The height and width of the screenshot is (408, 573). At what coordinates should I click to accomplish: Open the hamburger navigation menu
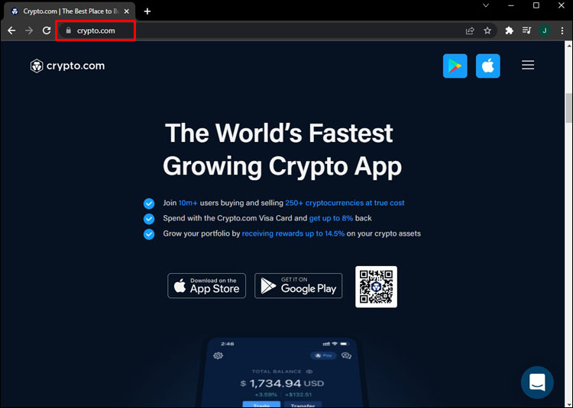pos(528,66)
